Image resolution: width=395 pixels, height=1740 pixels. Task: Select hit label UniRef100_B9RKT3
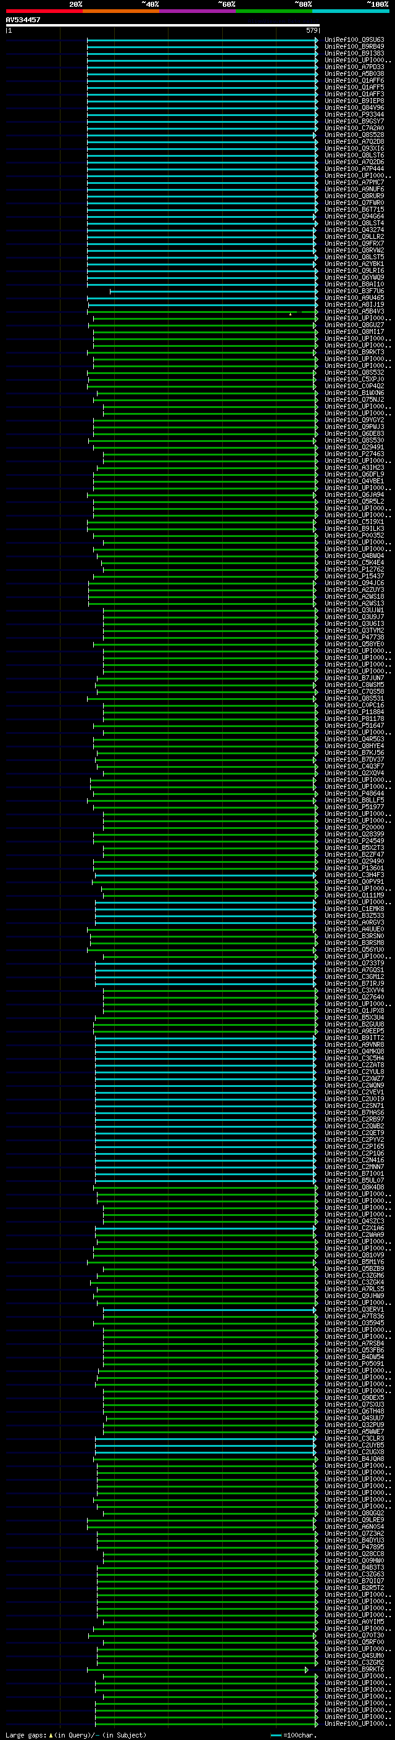(x=354, y=352)
